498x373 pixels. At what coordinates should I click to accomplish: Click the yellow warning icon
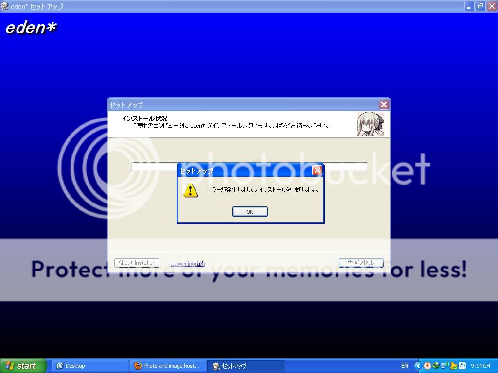point(190,190)
